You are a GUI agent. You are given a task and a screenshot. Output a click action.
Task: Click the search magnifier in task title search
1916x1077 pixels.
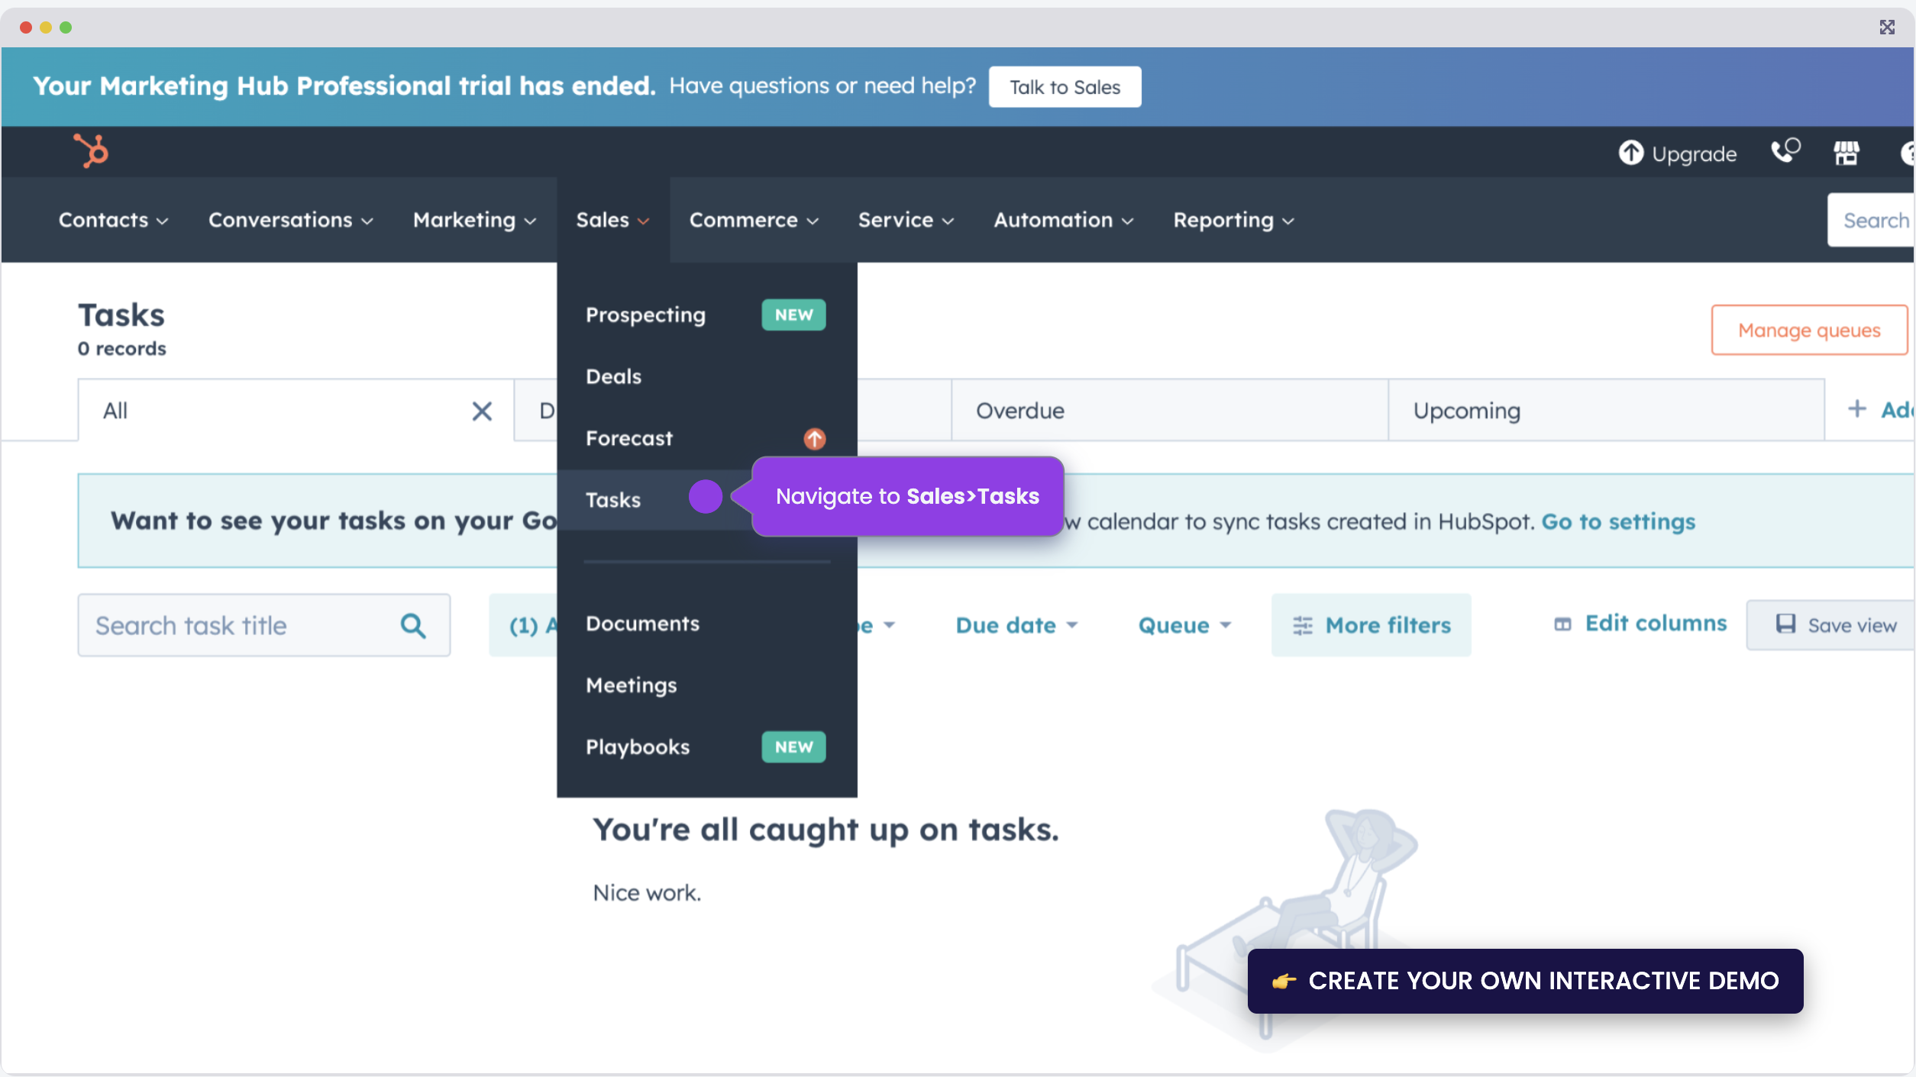[414, 625]
